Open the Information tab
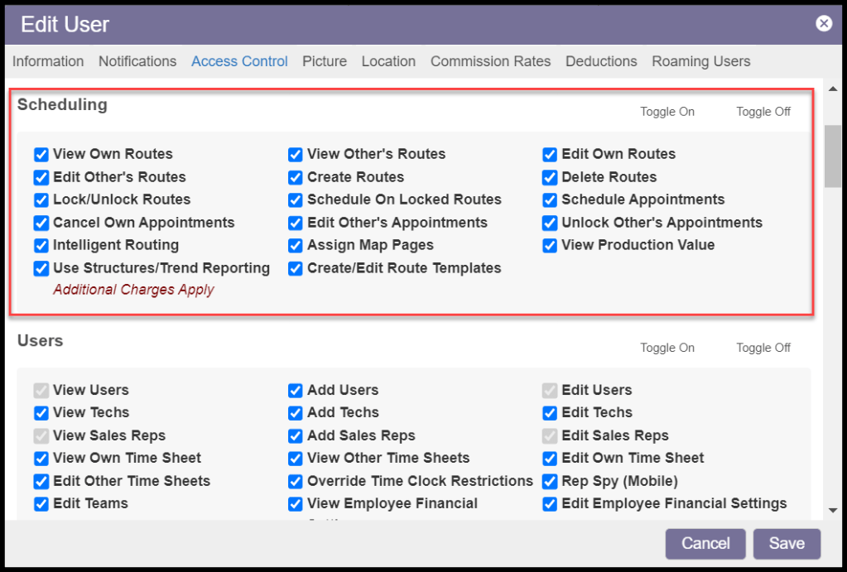Image resolution: width=847 pixels, height=572 pixels. pyautogui.click(x=48, y=61)
